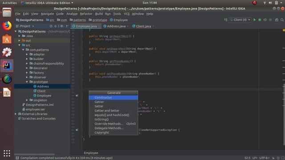
Task: Expand the adapter package
Action: click(27, 54)
